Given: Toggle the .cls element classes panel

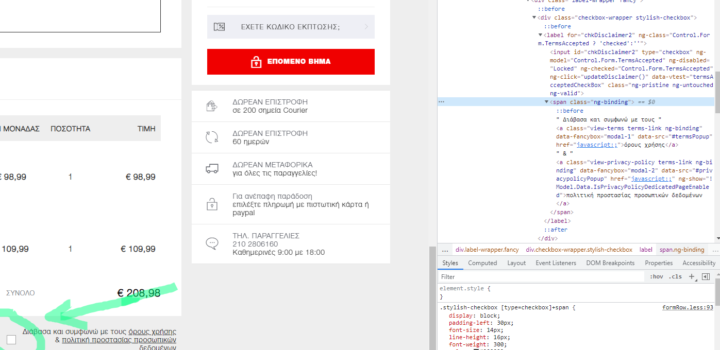Looking at the screenshot, I should point(675,276).
